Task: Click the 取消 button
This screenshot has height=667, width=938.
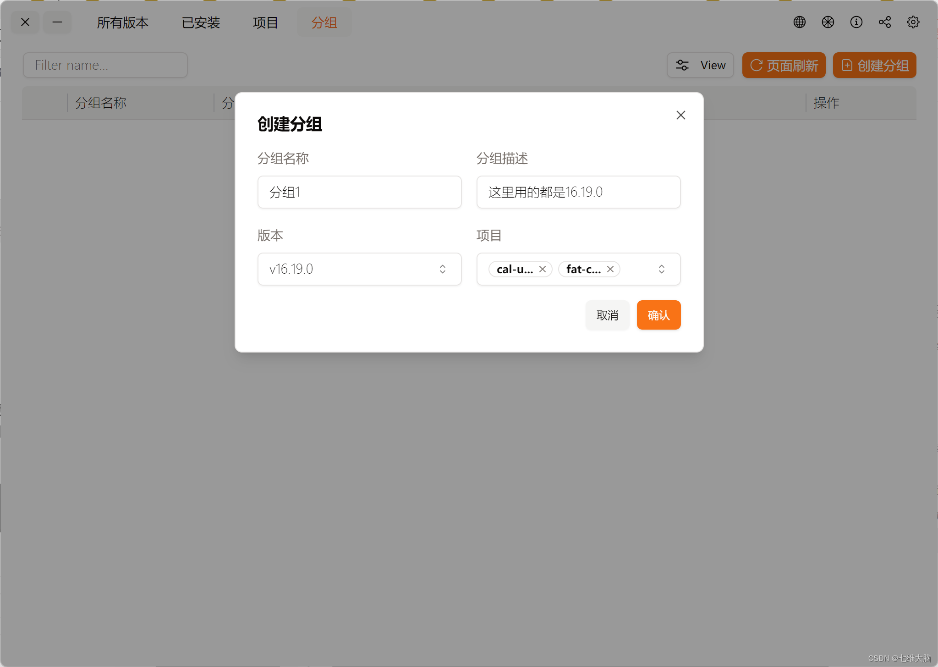Action: 607,315
